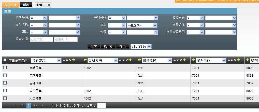Click the 起始时间 start time field
259x112 pixels.
coord(41,39)
